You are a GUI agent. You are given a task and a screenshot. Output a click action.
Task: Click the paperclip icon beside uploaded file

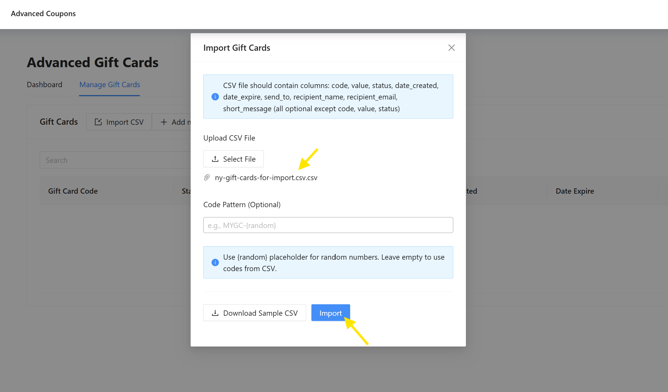tap(207, 178)
